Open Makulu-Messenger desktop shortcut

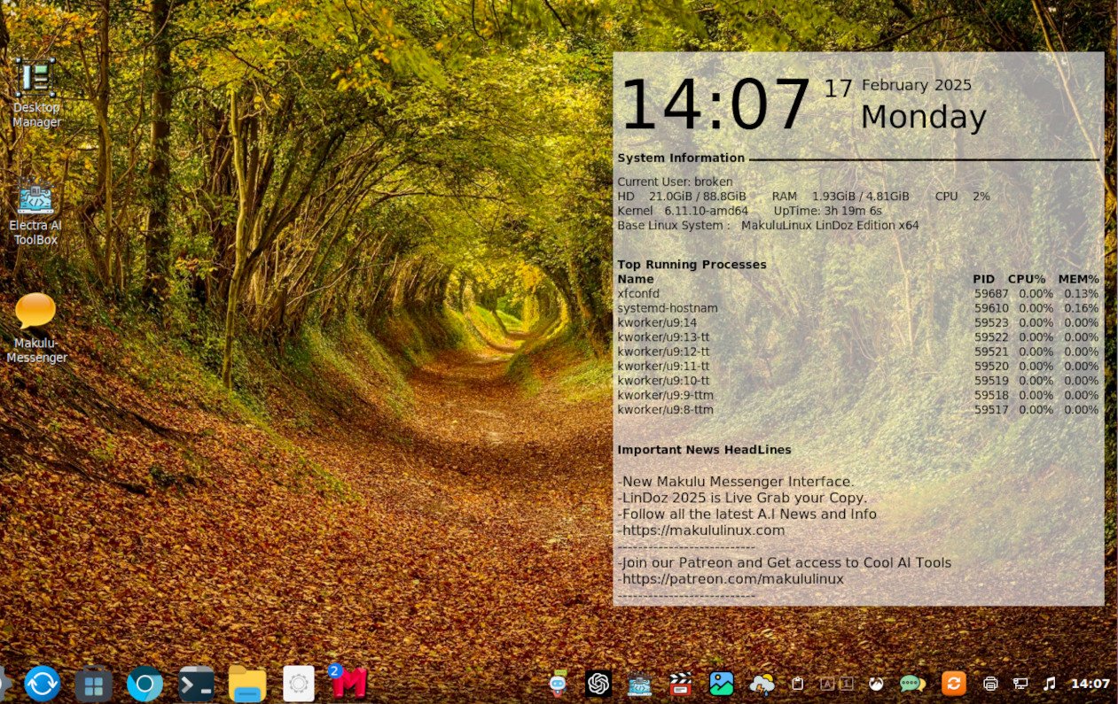tap(35, 313)
